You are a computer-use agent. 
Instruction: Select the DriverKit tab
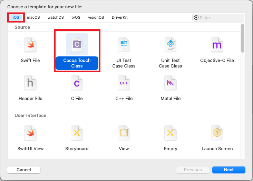(x=120, y=17)
